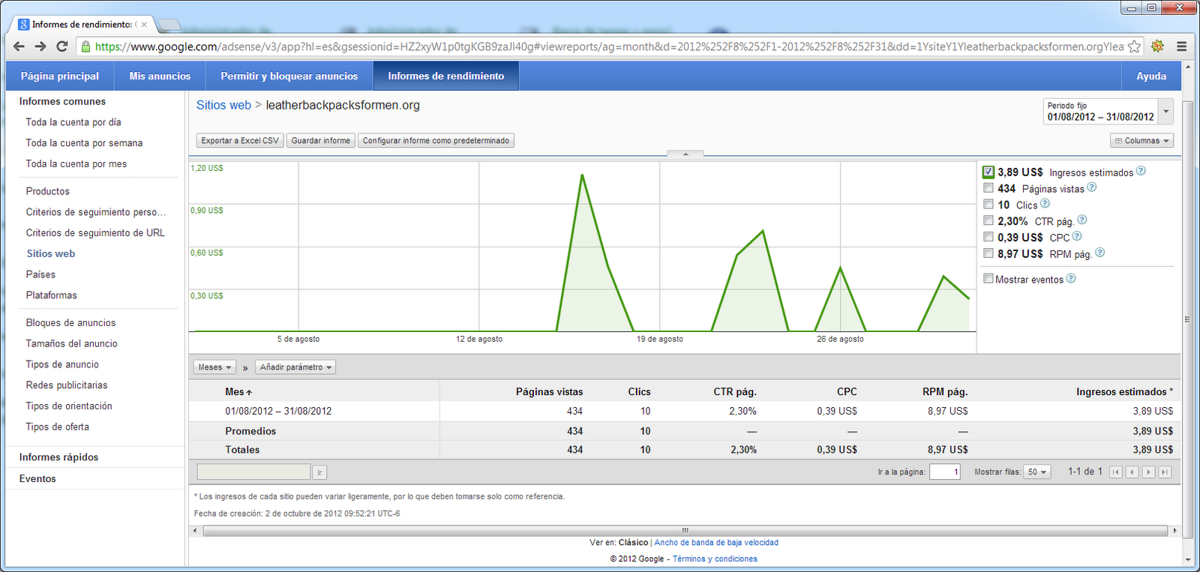Click the vertical page scrollbar
This screenshot has width=1200, height=572.
[1187, 319]
